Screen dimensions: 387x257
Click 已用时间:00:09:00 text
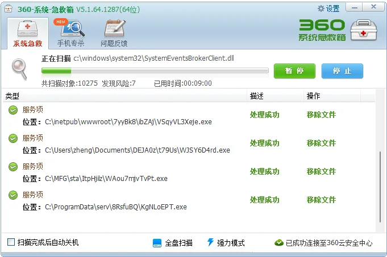coord(183,83)
